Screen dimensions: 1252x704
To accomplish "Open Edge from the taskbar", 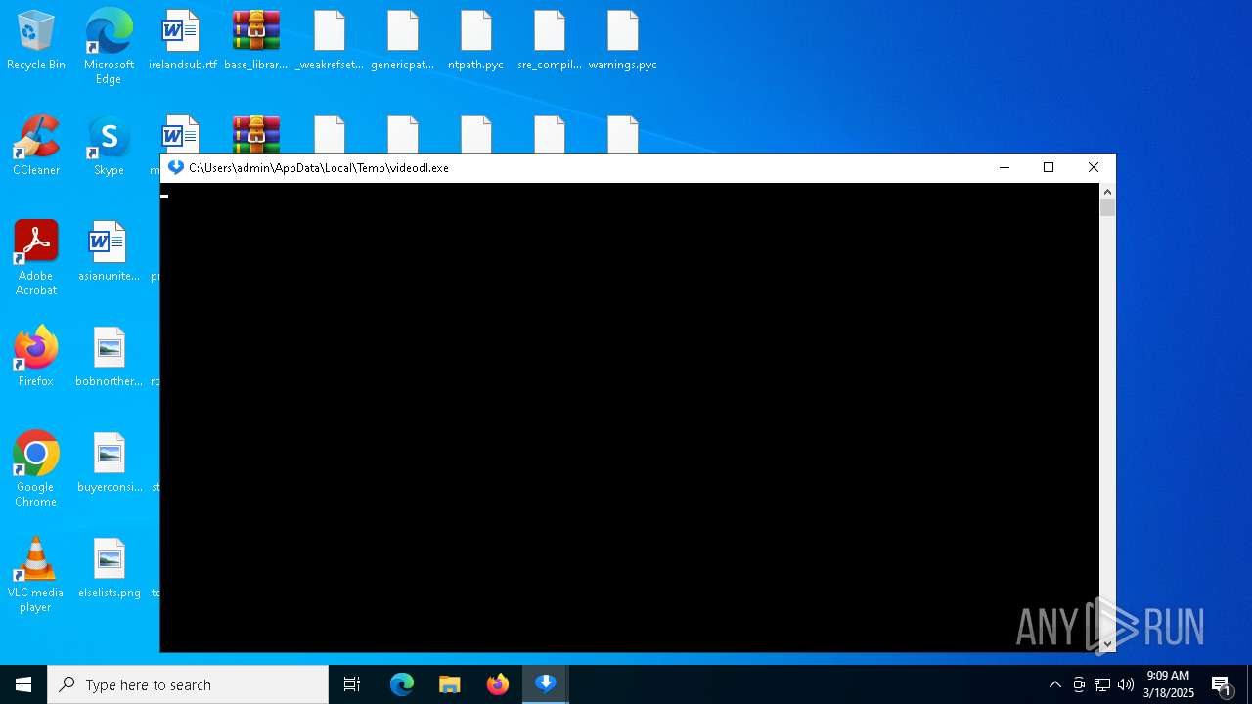I will (x=402, y=684).
